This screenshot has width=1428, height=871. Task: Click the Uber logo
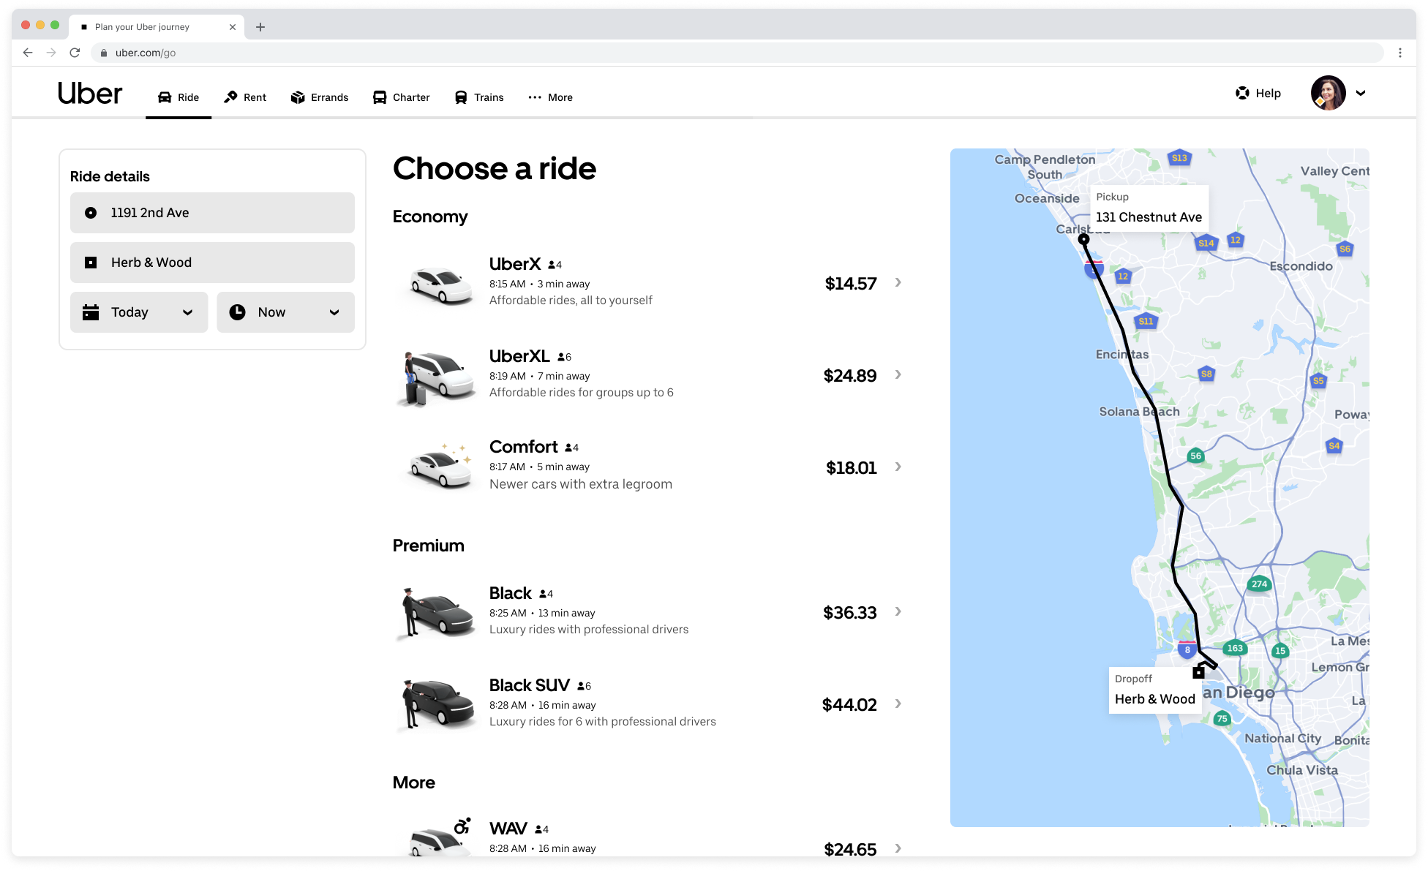click(x=90, y=94)
